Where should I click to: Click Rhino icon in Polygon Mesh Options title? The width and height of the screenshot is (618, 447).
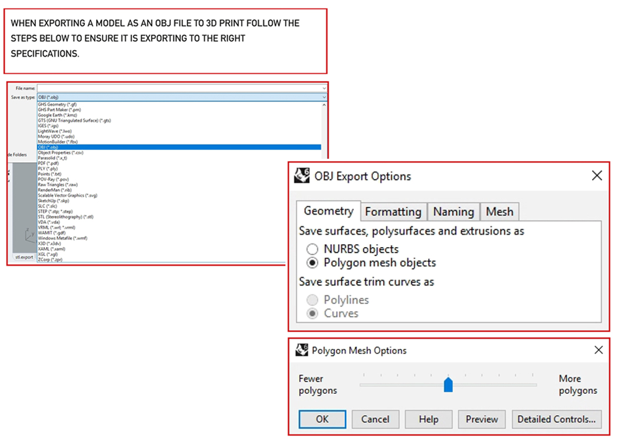pos(302,350)
